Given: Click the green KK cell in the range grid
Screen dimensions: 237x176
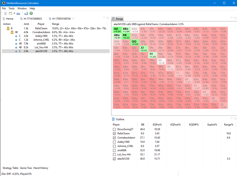Looking at the screenshot, I should click(126, 36).
